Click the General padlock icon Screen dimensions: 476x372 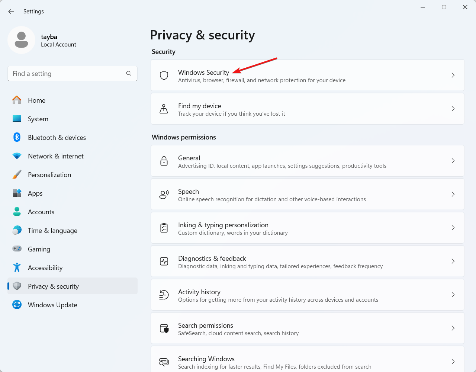pos(164,161)
